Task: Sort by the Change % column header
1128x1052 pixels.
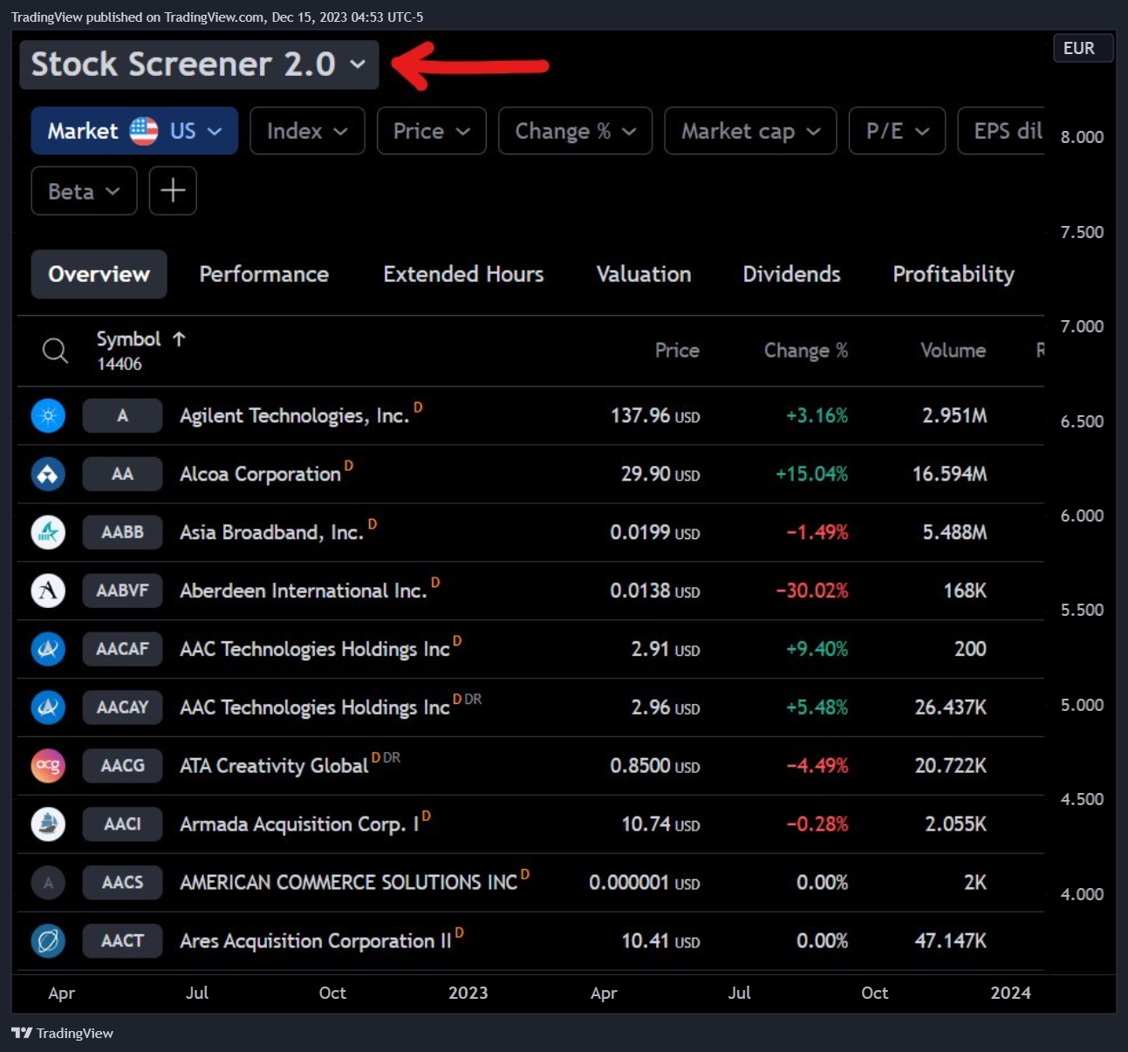Action: pyautogui.click(x=806, y=351)
